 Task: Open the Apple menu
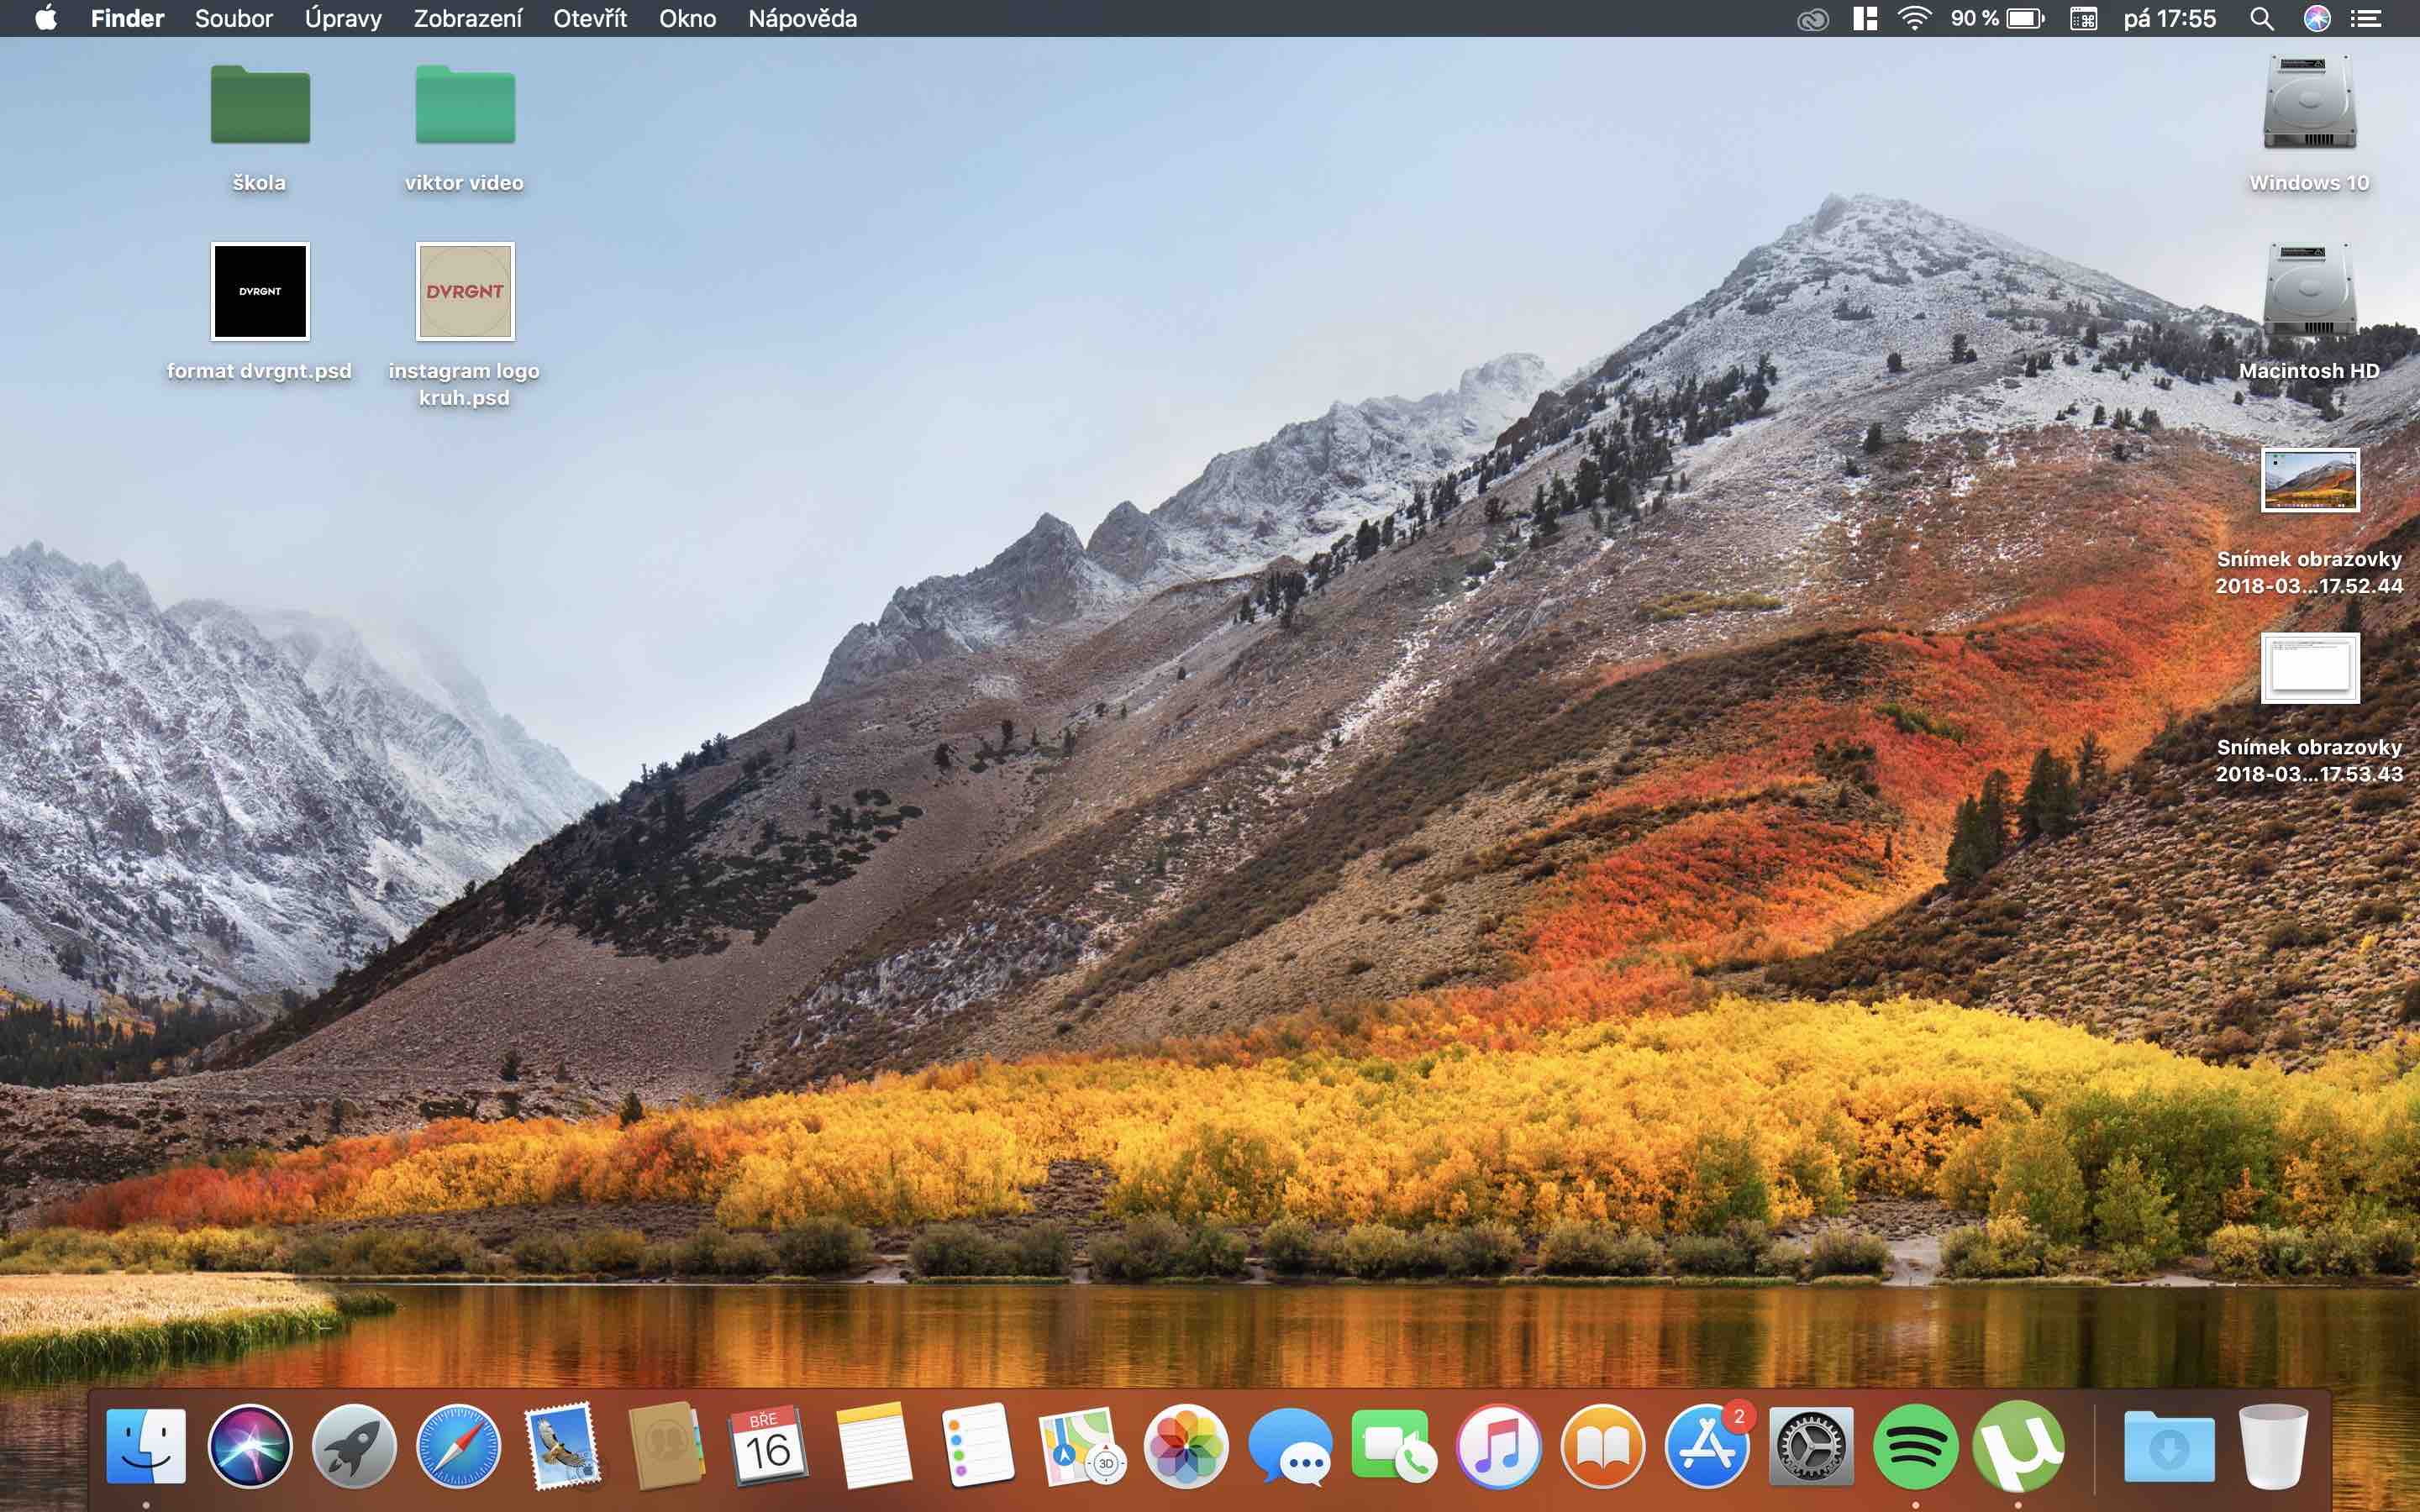click(x=45, y=18)
